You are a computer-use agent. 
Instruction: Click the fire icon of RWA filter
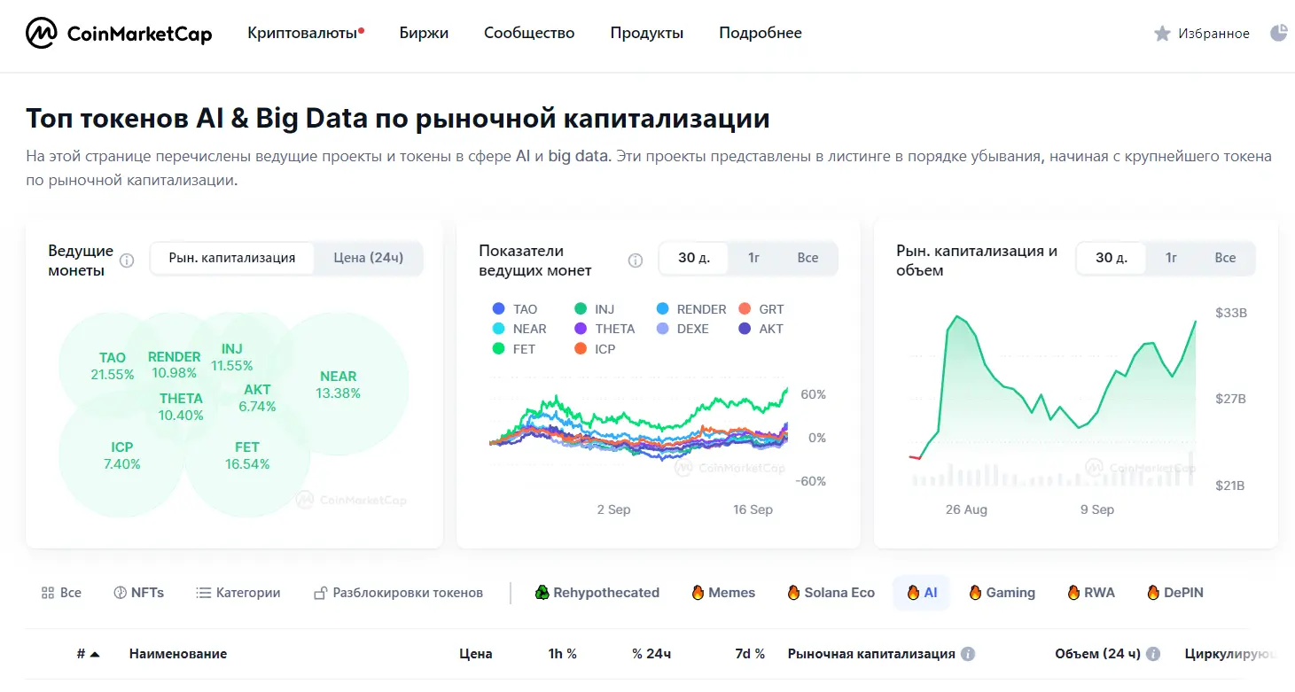coord(1073,592)
